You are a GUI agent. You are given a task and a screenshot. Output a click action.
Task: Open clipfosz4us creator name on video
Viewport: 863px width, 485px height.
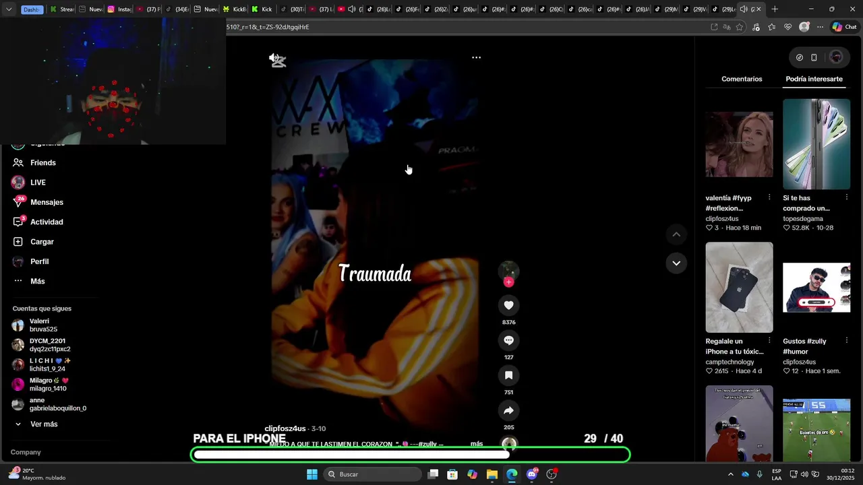tap(285, 428)
